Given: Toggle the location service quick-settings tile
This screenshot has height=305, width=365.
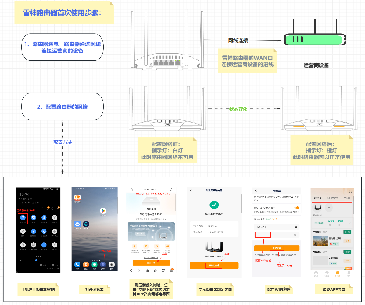Looking at the screenshot, I should tap(33, 231).
